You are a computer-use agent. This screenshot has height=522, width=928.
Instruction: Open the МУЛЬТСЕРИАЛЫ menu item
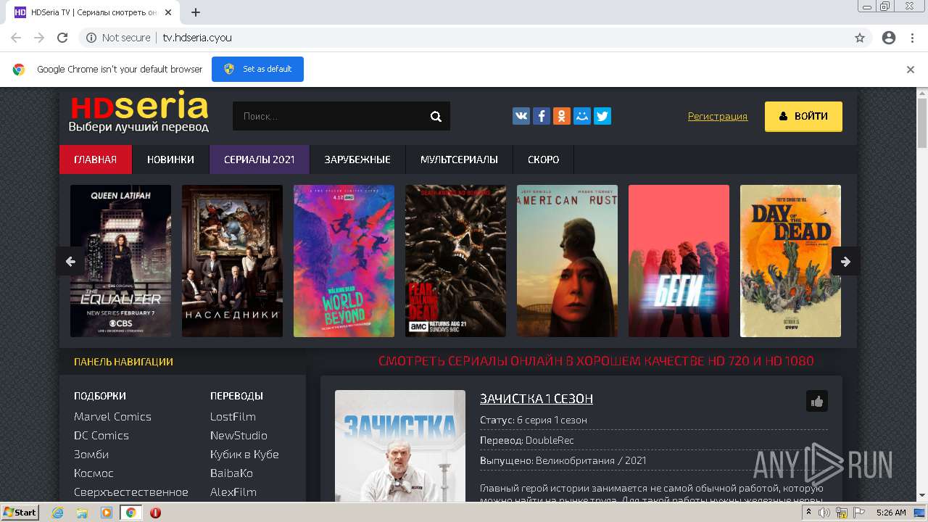(459, 159)
